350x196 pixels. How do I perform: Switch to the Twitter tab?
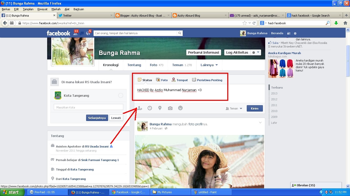[86, 15]
